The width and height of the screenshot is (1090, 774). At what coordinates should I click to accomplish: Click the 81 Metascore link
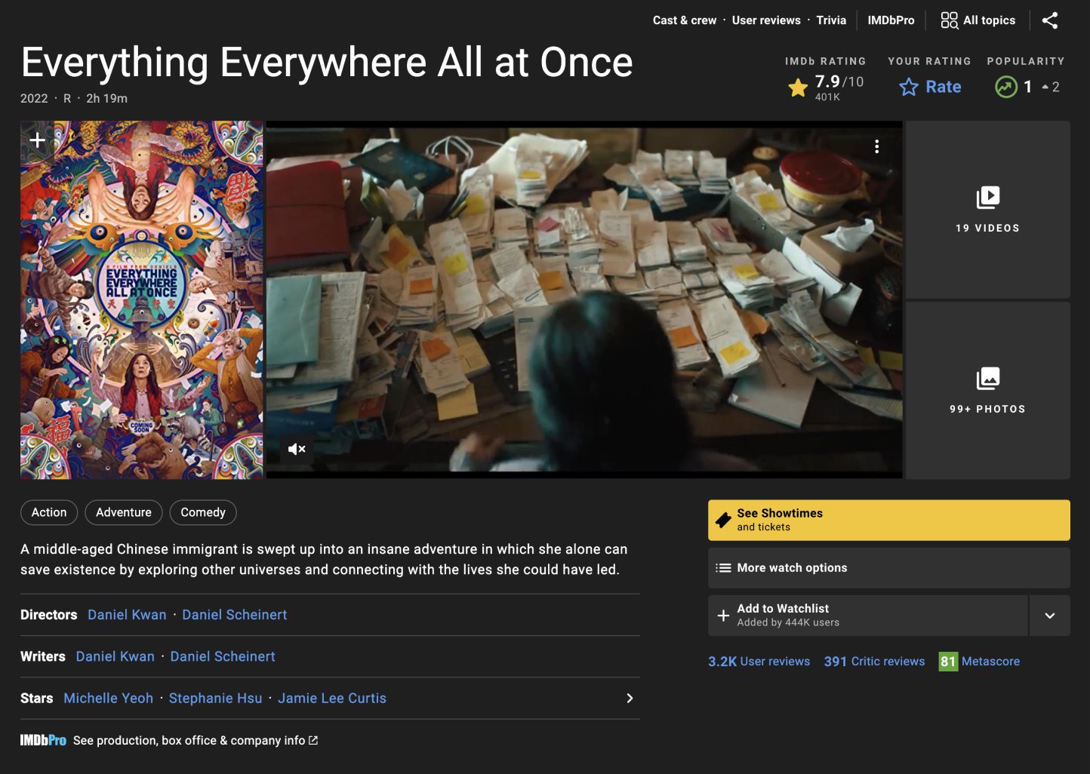click(979, 662)
